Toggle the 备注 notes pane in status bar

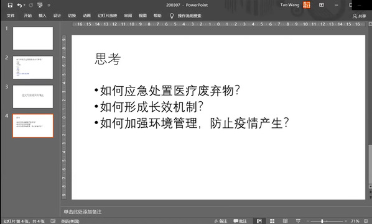pos(221,221)
